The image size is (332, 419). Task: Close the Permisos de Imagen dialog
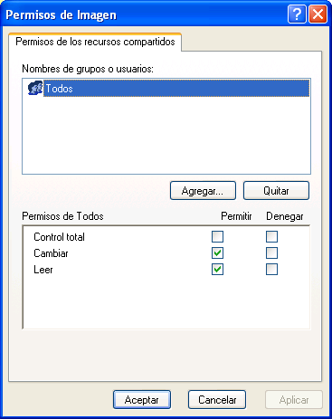click(x=318, y=14)
